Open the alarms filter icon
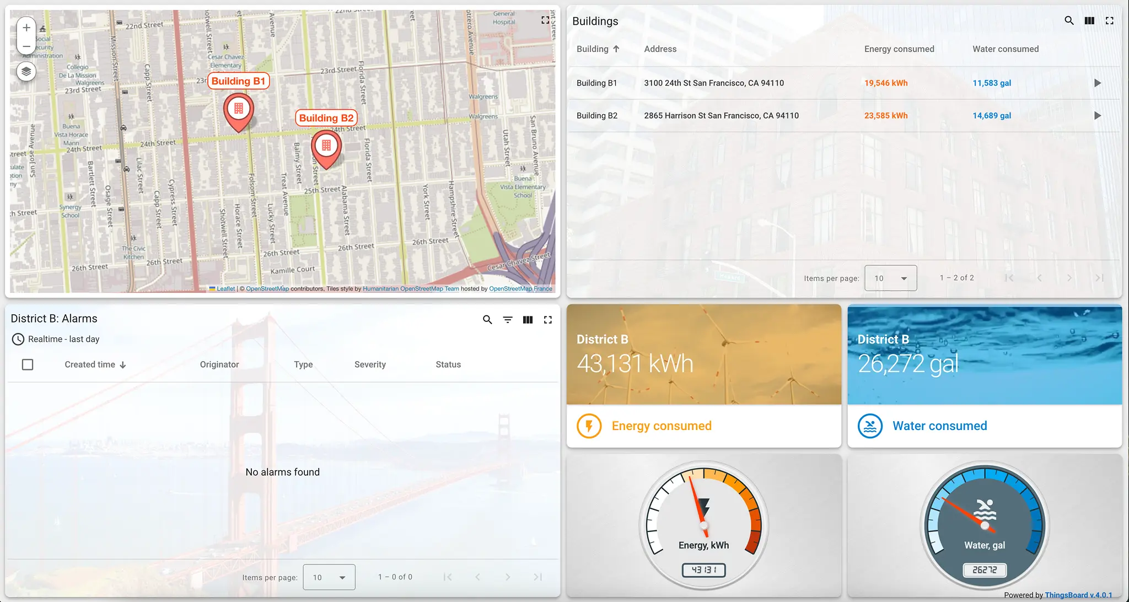 (508, 320)
